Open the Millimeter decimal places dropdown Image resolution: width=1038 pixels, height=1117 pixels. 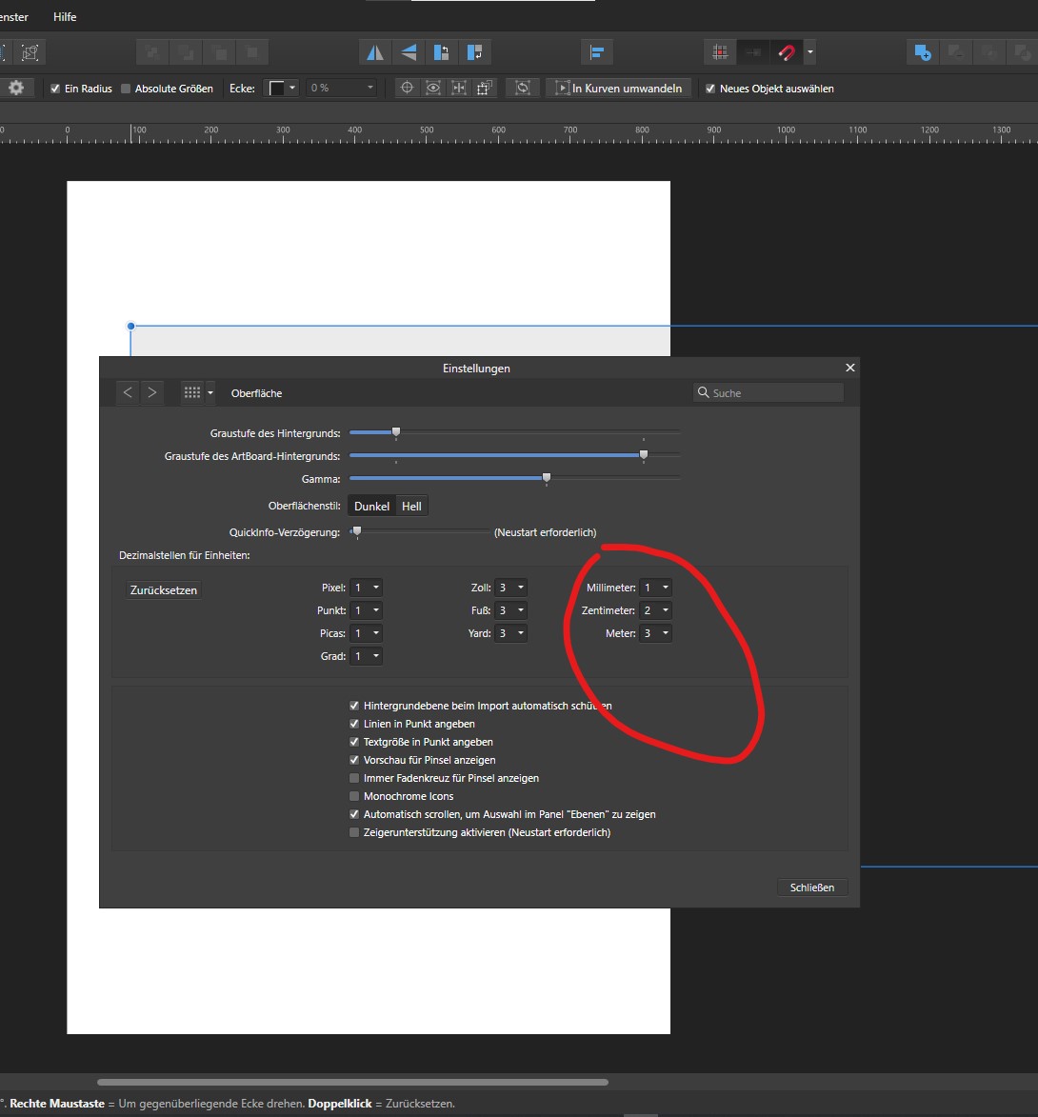(x=655, y=588)
